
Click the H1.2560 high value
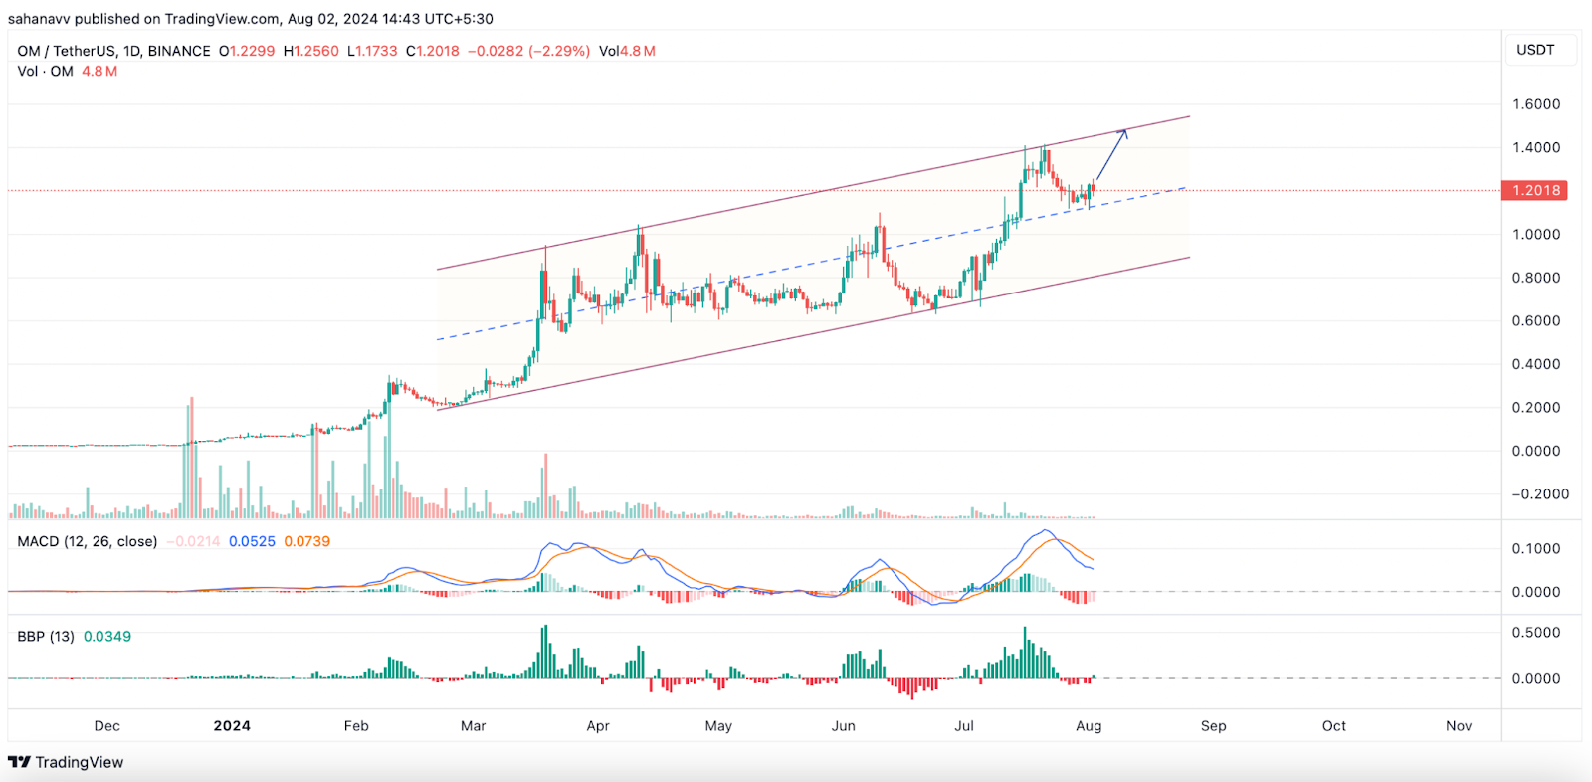(x=311, y=51)
